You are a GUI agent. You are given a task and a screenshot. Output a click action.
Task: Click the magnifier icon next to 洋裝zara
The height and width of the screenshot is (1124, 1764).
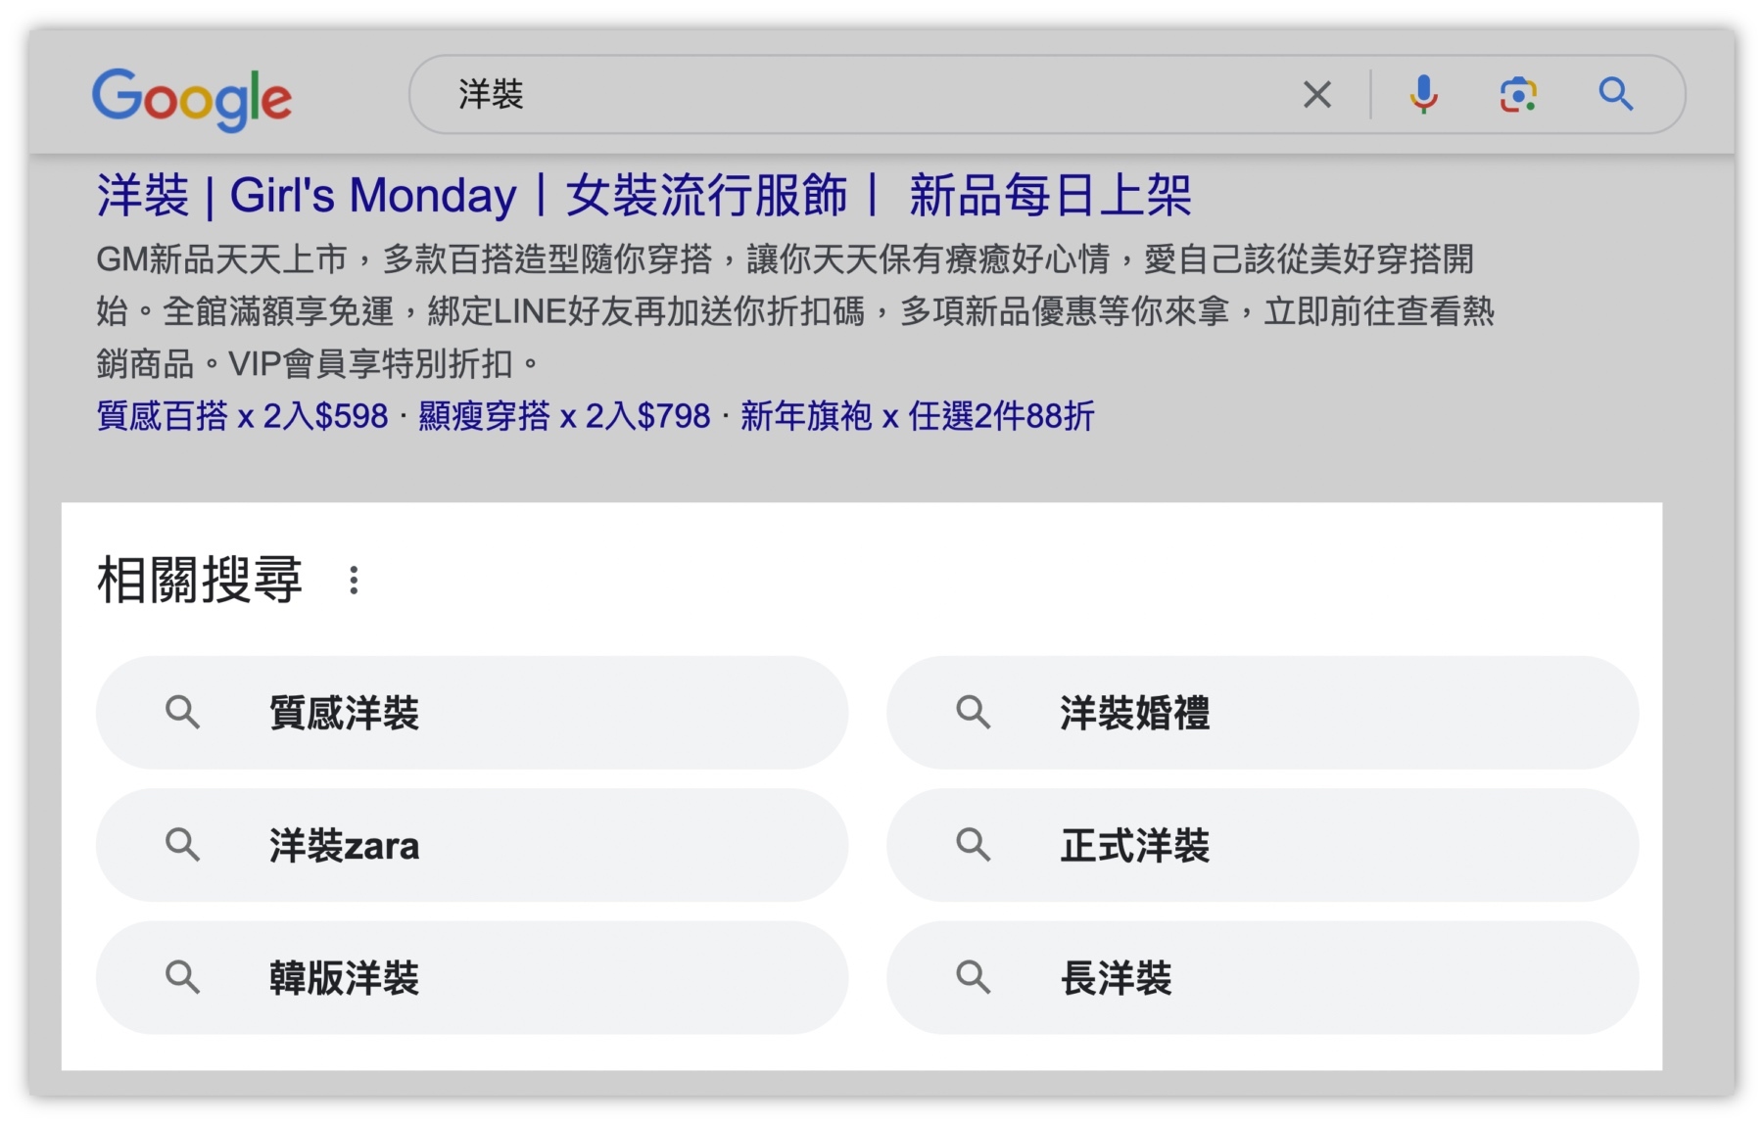coord(182,844)
